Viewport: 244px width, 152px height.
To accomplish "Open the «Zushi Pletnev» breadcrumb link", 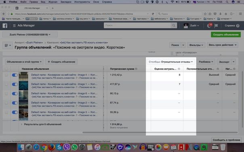I will click(34, 43).
